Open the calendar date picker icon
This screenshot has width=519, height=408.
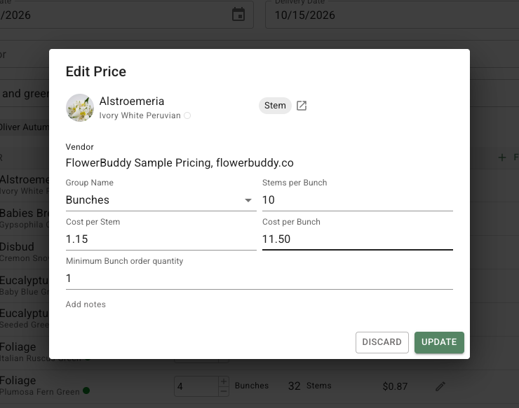238,15
